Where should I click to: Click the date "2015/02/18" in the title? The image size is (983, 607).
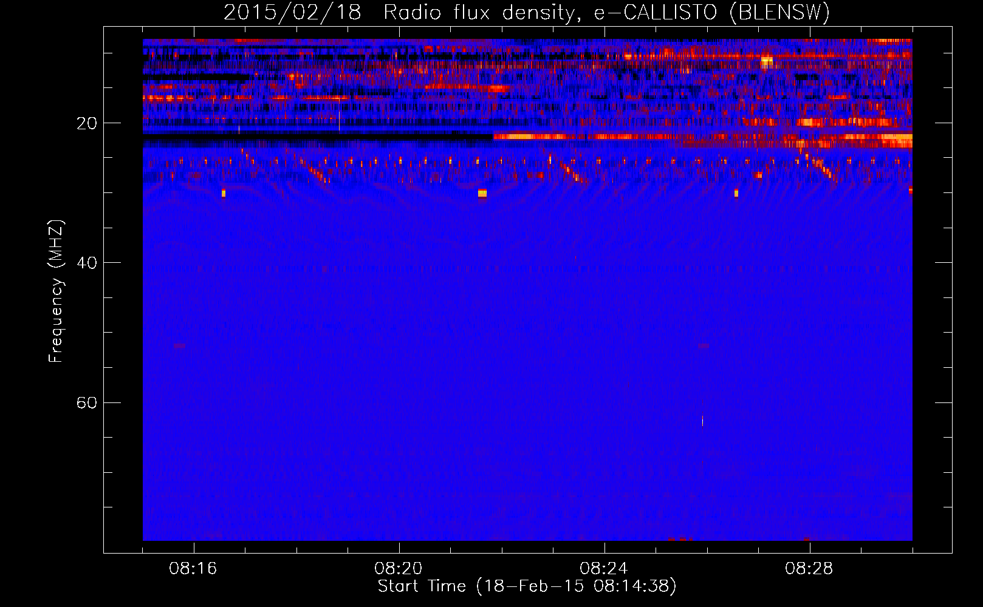(x=292, y=12)
